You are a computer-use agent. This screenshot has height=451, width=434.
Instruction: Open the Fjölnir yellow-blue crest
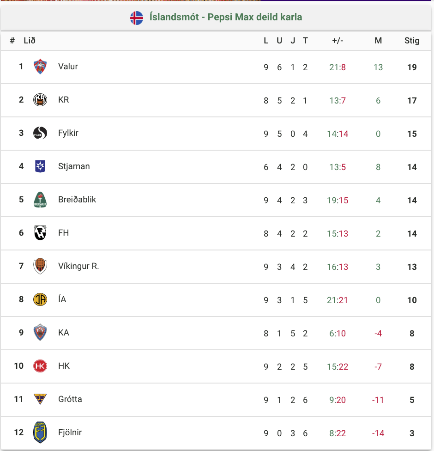40,433
